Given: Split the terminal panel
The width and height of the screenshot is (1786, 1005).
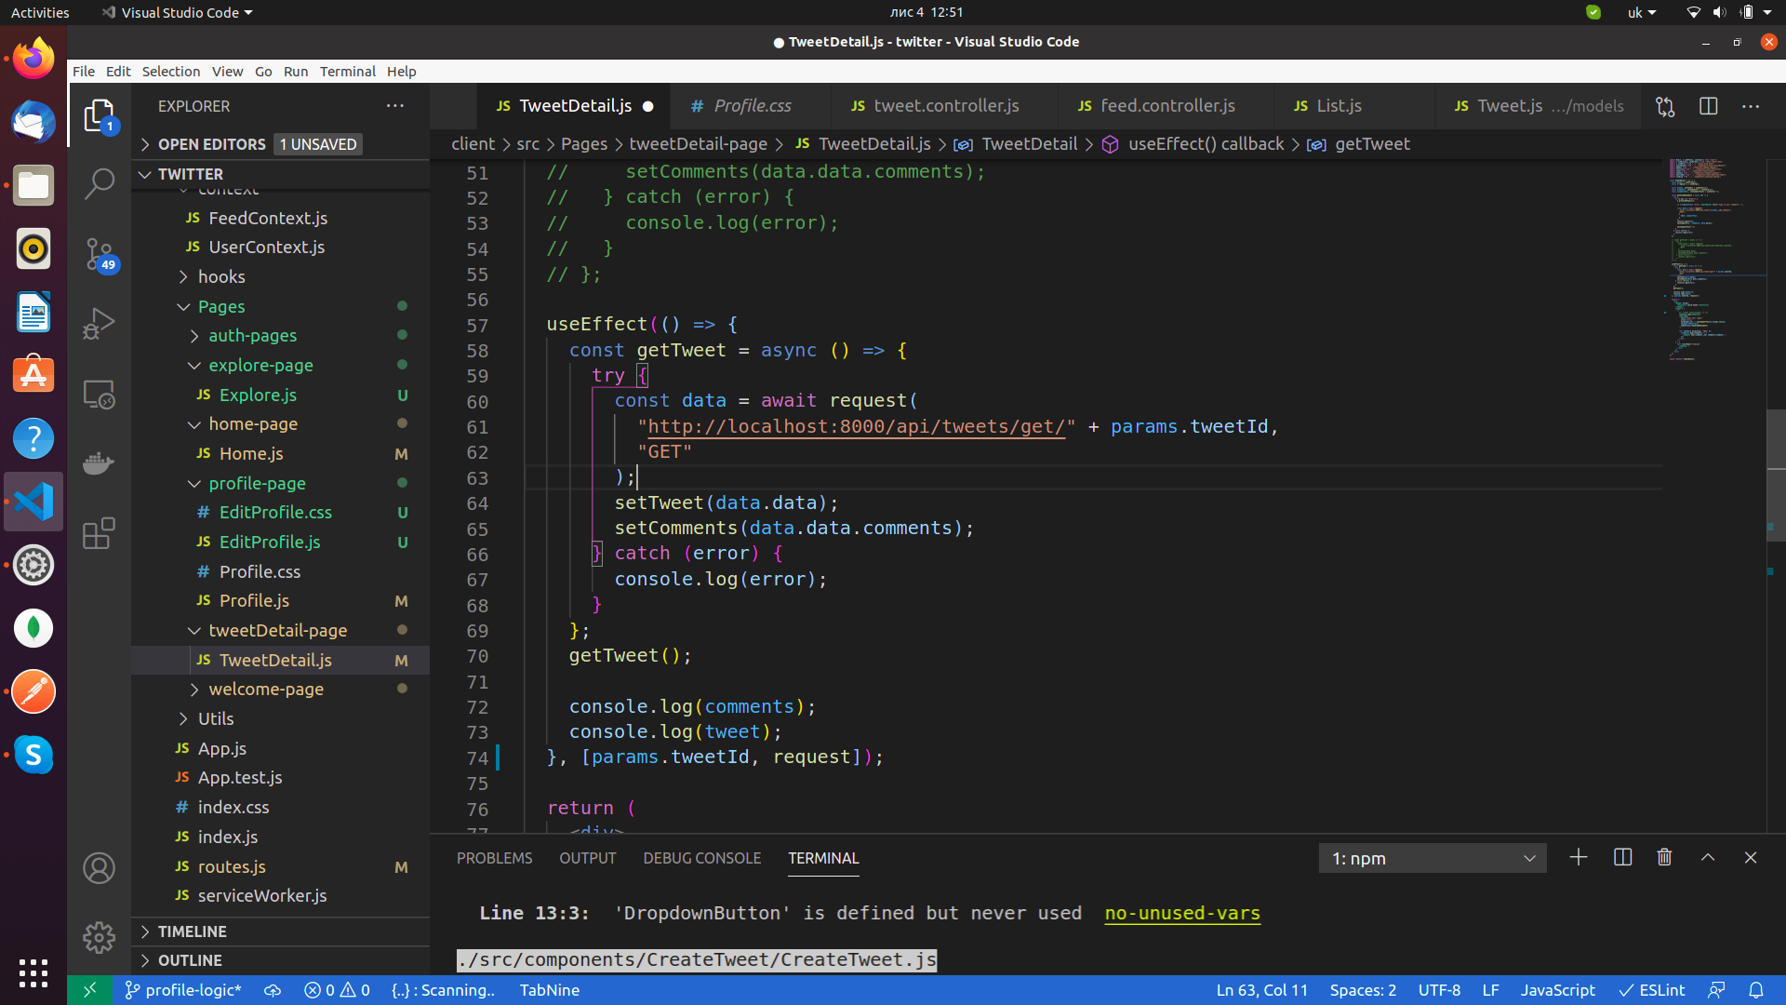Looking at the screenshot, I should (x=1622, y=857).
